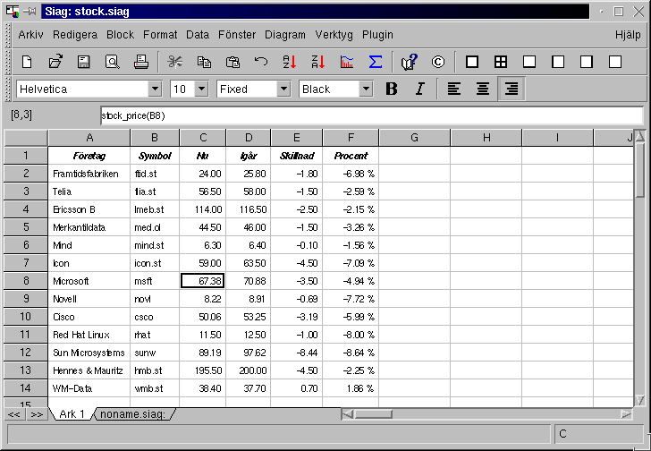Screen dimensions: 651x451
Task: Click the blue Sigma sum icon
Action: point(376,62)
